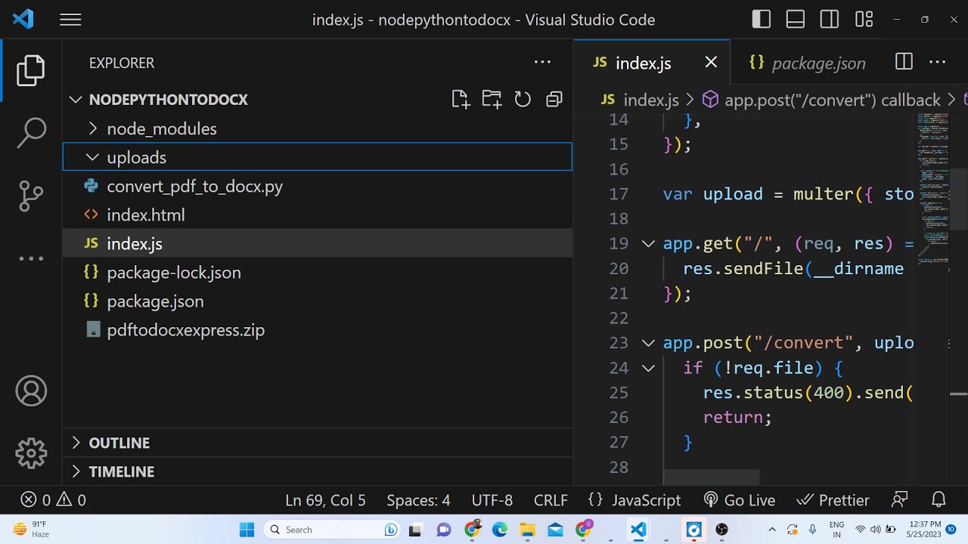The height and width of the screenshot is (544, 968).
Task: Toggle the secondary side bar
Action: (830, 20)
